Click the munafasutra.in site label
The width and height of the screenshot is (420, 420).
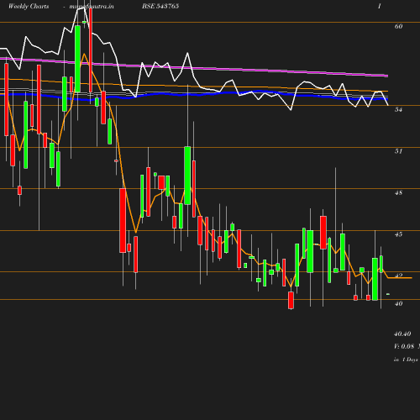point(92,6)
